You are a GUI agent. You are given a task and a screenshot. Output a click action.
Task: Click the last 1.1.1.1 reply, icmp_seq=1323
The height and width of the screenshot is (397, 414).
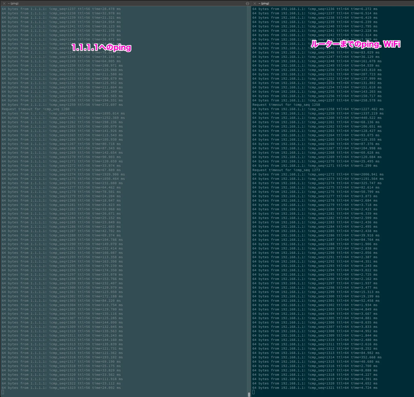(61, 388)
